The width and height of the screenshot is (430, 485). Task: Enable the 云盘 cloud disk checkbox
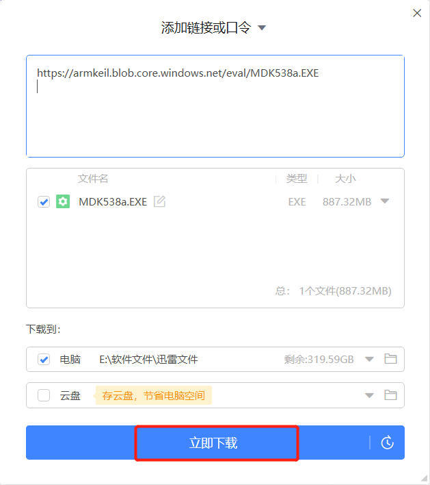44,395
